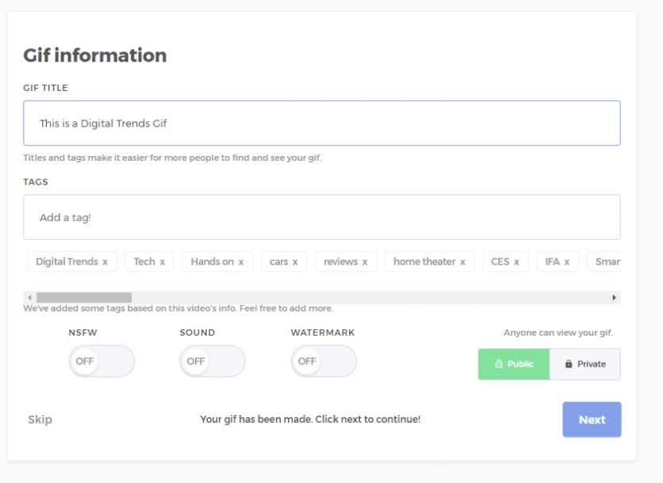The width and height of the screenshot is (663, 483).
Task: Click the 'Titles and tags make it easier' hint
Action: click(173, 158)
